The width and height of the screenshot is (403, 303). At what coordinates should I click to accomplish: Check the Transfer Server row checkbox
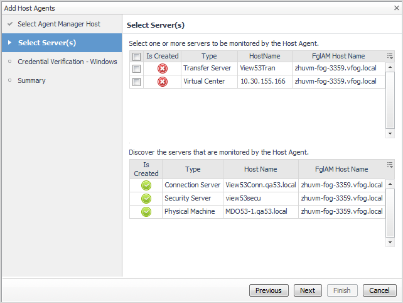pyautogui.click(x=136, y=68)
